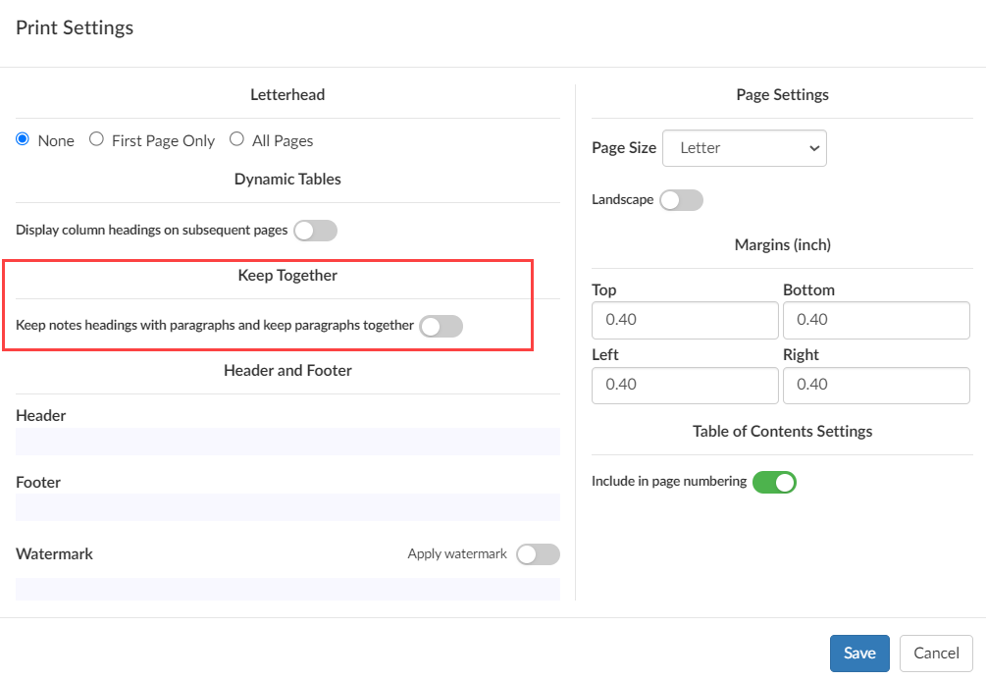986x680 pixels.
Task: Click the Keep Together section heading
Action: (287, 275)
